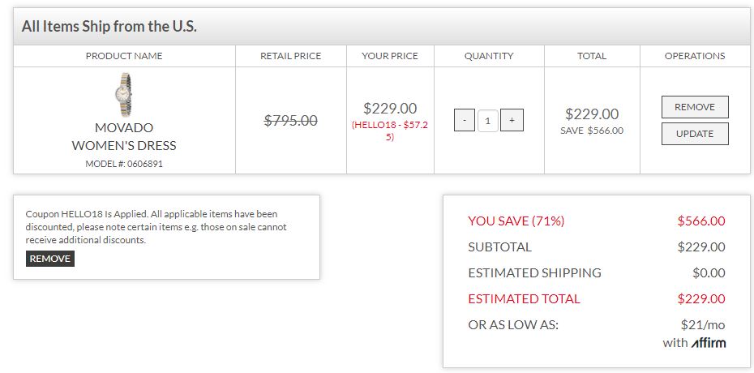Click the red HELLO18 discount note
Image resolution: width=754 pixels, height=373 pixels.
390,131
